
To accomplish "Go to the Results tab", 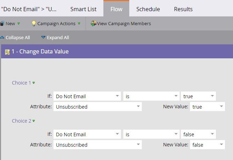I will [x=183, y=9].
